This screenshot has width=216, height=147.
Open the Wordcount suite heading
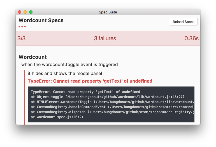click(x=32, y=57)
